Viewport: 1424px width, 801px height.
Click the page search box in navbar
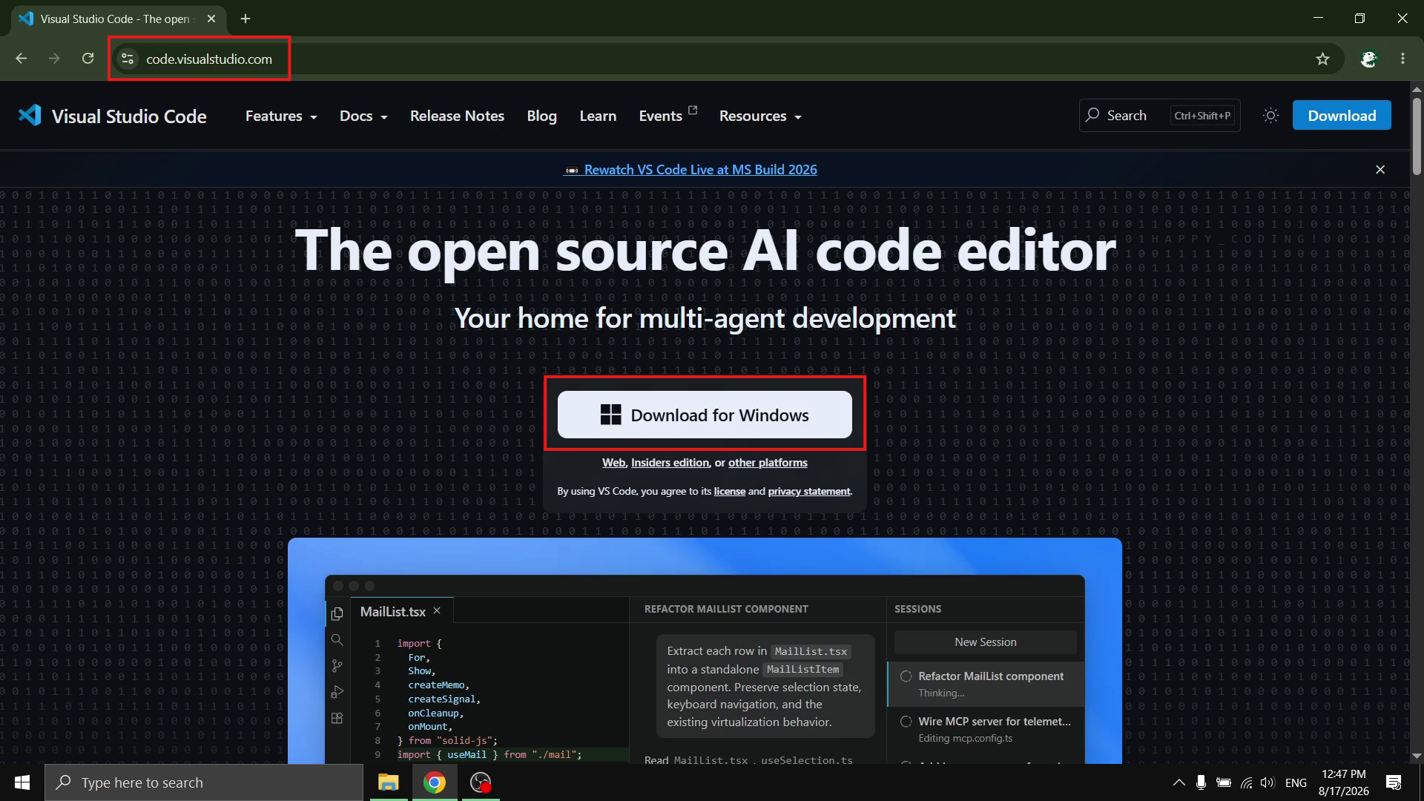[1159, 115]
